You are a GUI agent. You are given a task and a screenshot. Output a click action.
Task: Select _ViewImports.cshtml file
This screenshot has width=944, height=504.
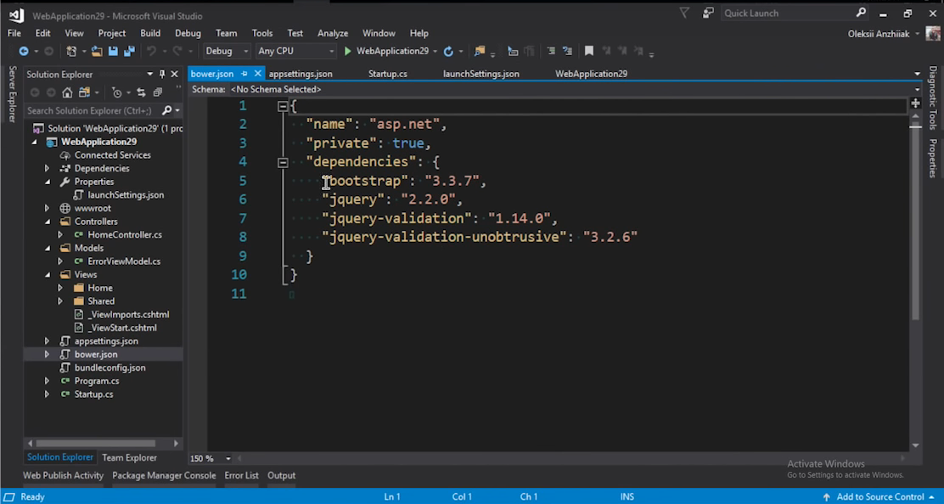pyautogui.click(x=128, y=315)
